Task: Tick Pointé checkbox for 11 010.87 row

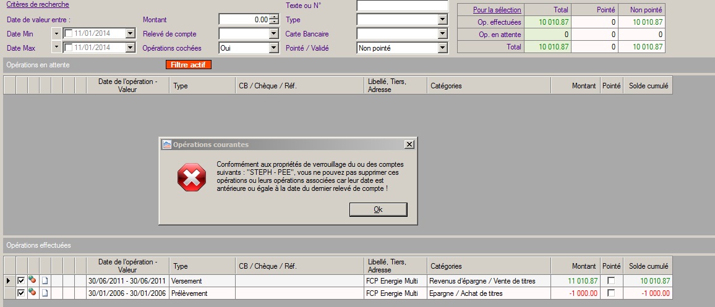Action: point(612,280)
